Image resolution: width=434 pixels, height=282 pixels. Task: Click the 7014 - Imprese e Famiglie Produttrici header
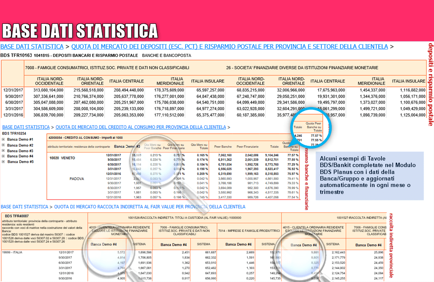click(249, 230)
